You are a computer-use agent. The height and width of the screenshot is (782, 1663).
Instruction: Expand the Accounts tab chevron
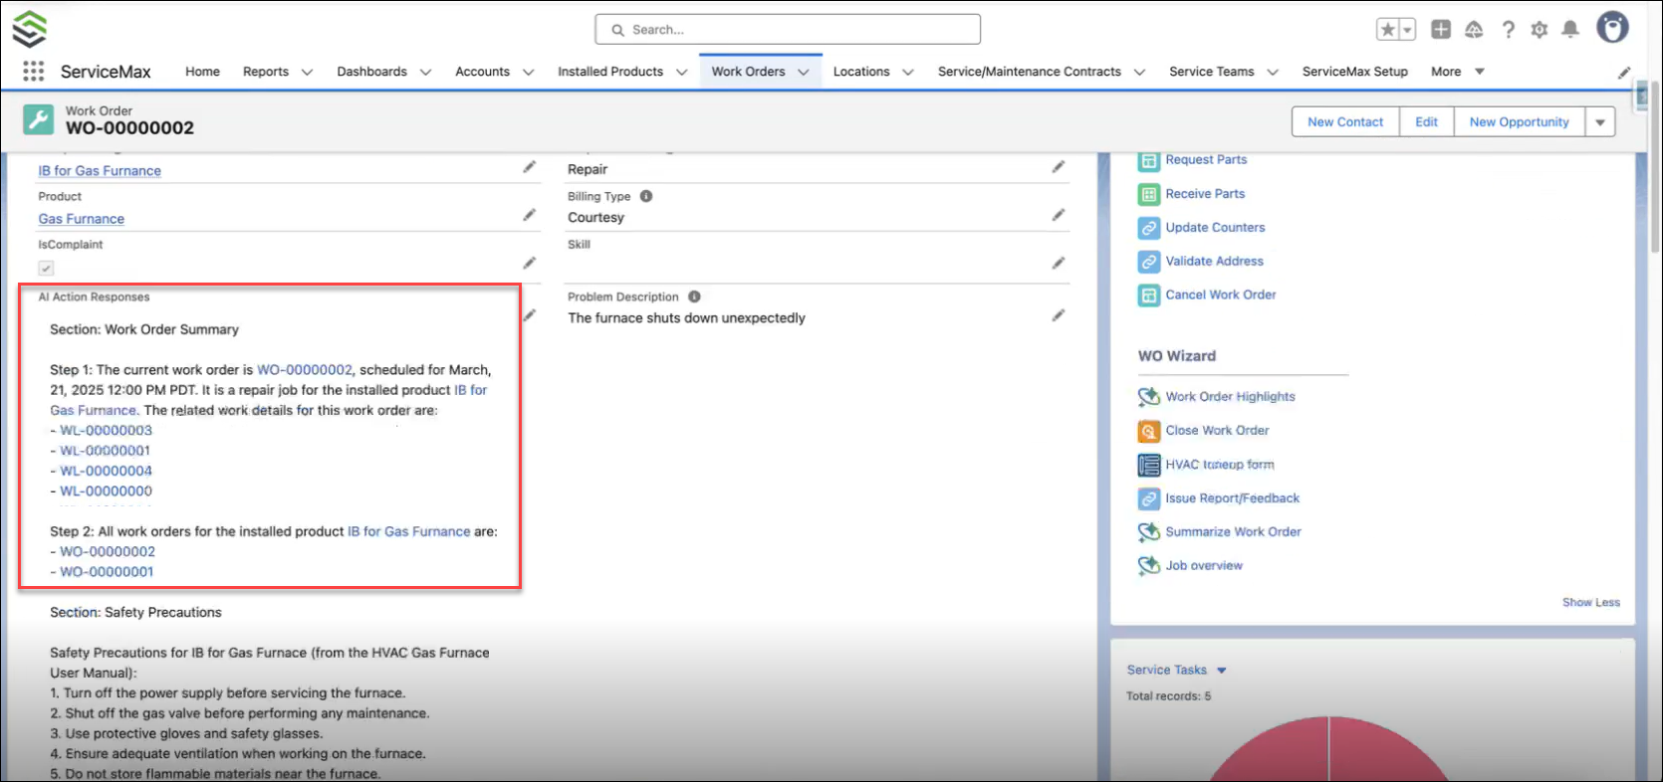(528, 72)
